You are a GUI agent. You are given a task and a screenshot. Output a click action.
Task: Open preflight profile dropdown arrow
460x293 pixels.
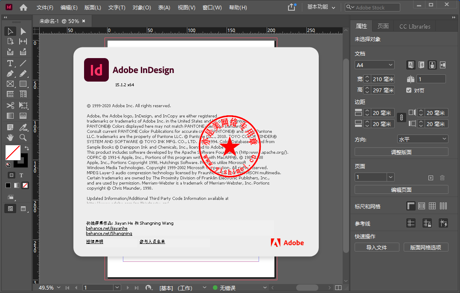(204, 287)
